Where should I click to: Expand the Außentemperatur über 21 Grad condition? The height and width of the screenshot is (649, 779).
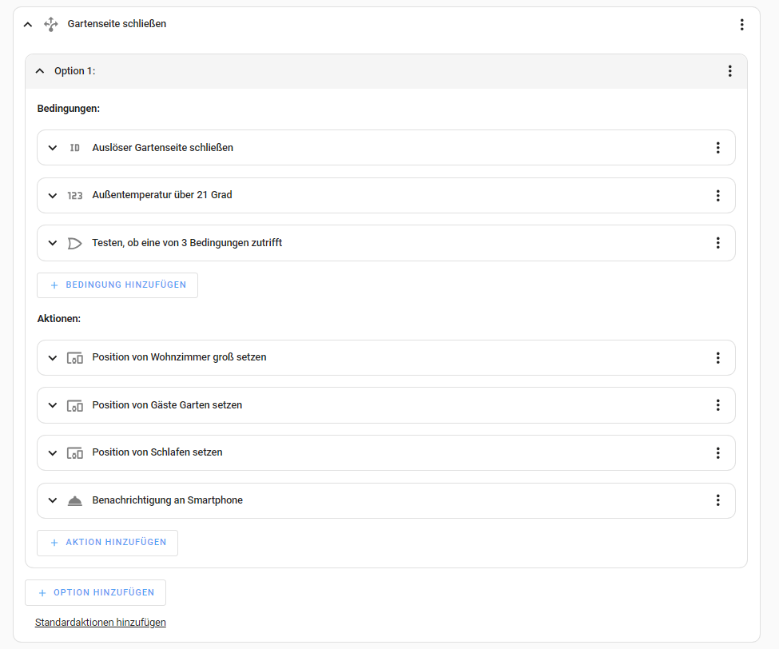tap(53, 195)
